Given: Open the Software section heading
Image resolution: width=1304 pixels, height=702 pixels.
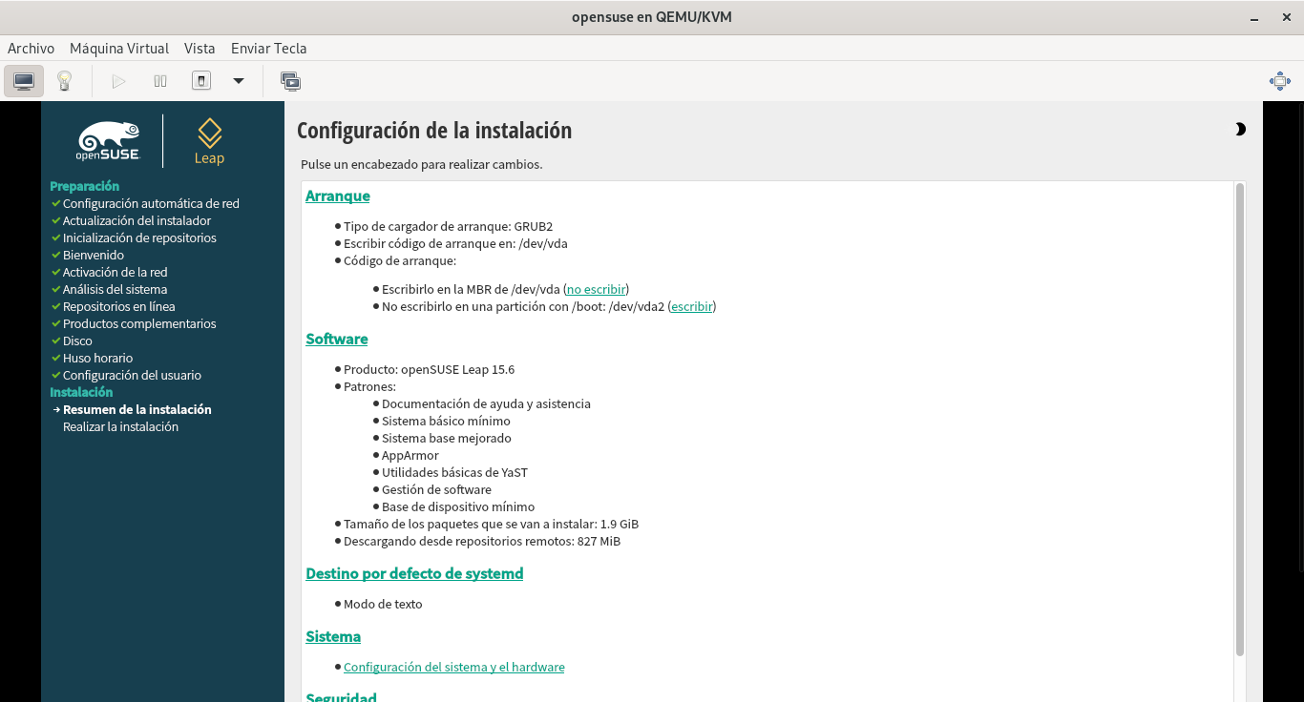Looking at the screenshot, I should tap(336, 339).
